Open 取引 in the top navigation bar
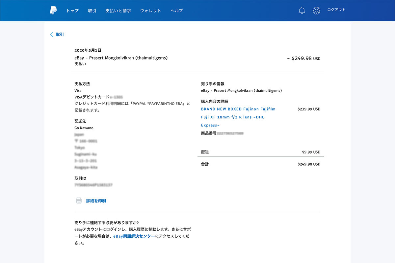Viewport: 395px width, 263px height. tap(92, 11)
